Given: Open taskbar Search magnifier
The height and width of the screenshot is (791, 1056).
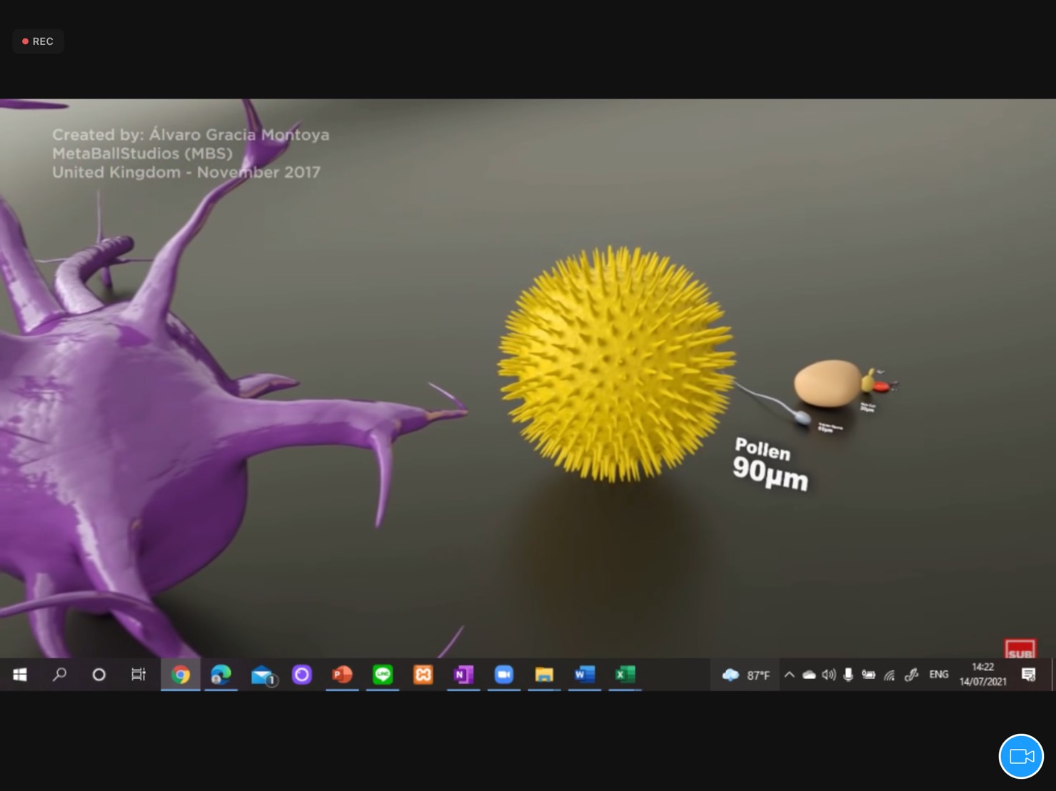Looking at the screenshot, I should (x=60, y=674).
